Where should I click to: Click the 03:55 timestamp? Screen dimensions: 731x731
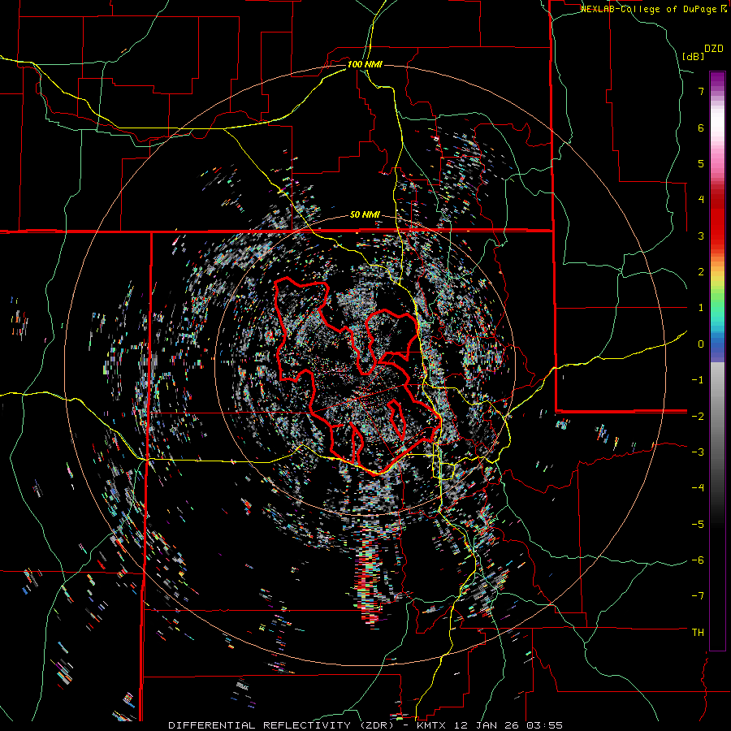point(544,725)
